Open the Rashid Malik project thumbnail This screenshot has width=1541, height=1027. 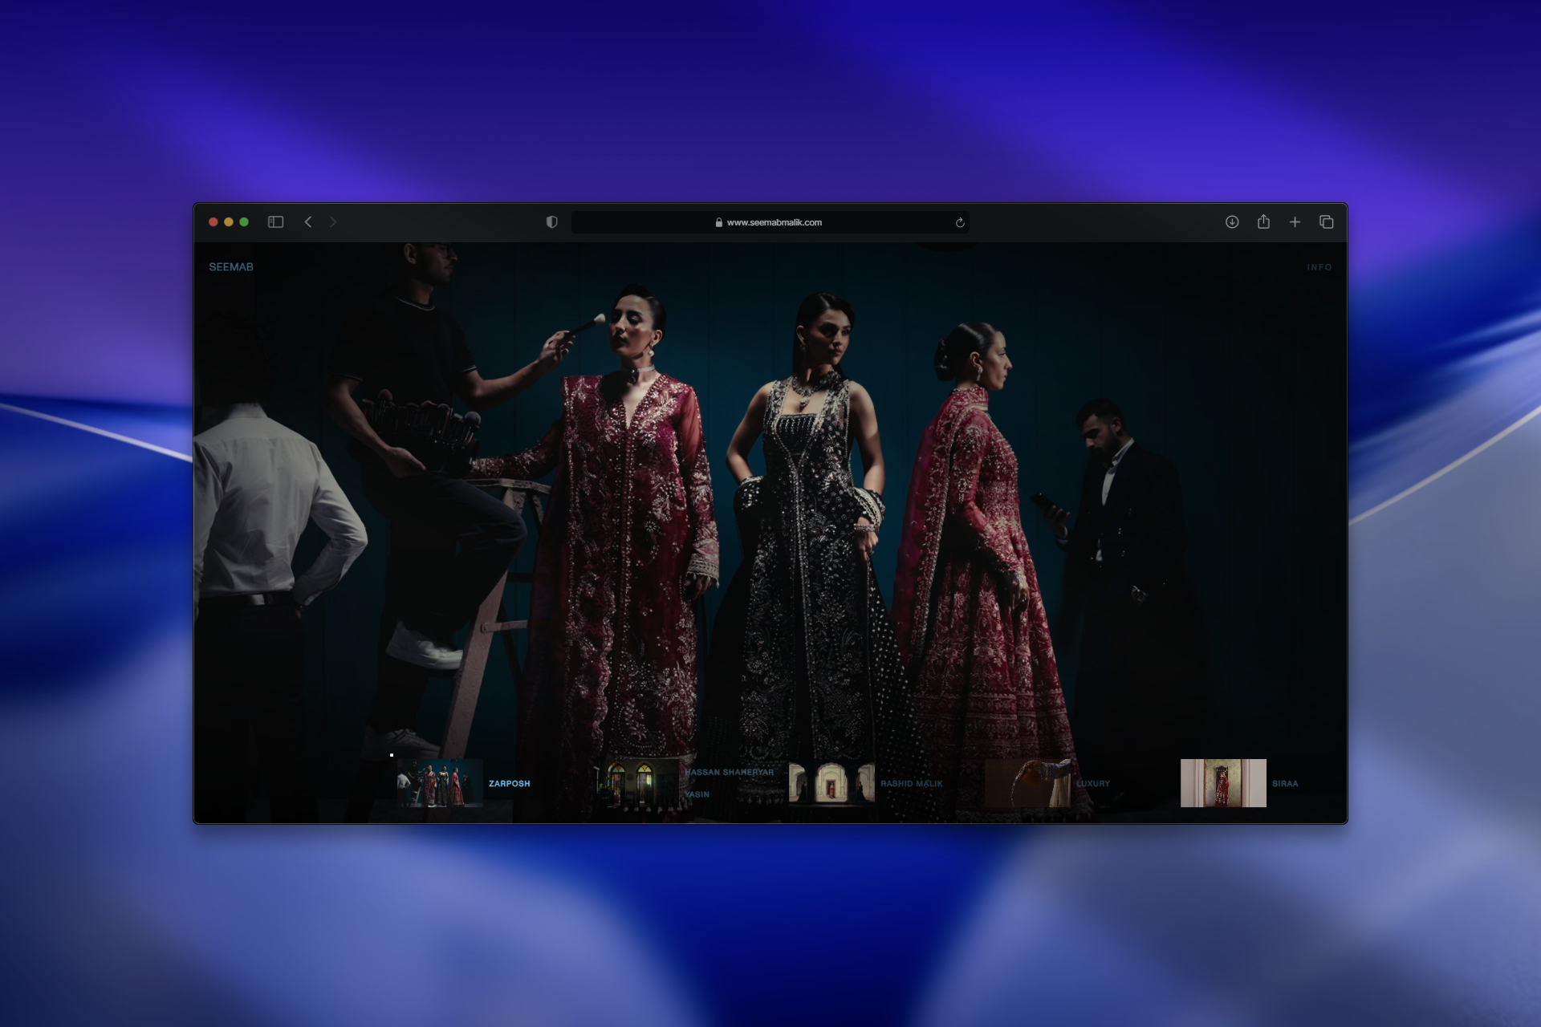pyautogui.click(x=831, y=783)
